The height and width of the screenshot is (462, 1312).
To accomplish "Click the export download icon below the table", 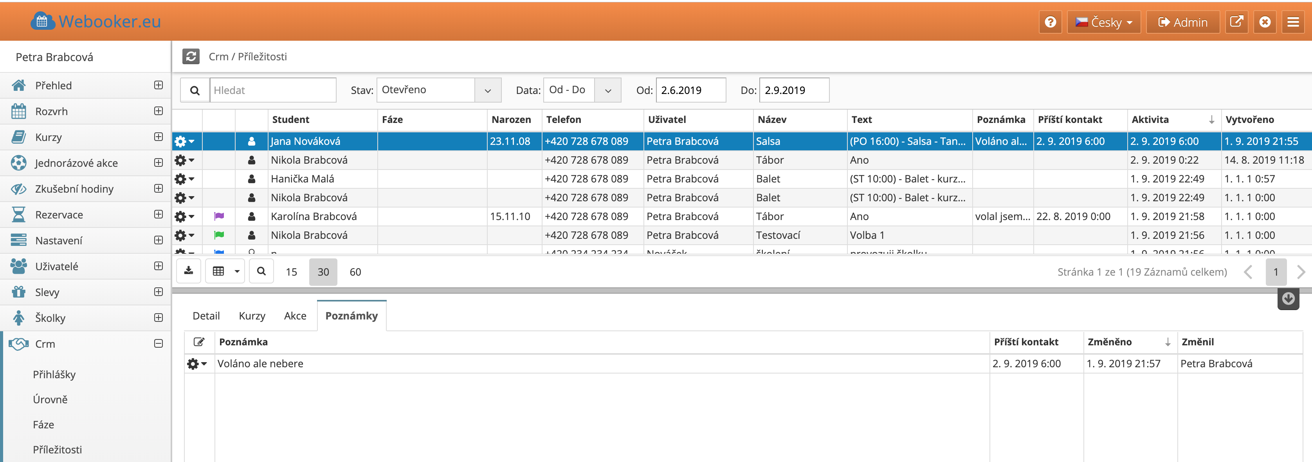I will (188, 271).
